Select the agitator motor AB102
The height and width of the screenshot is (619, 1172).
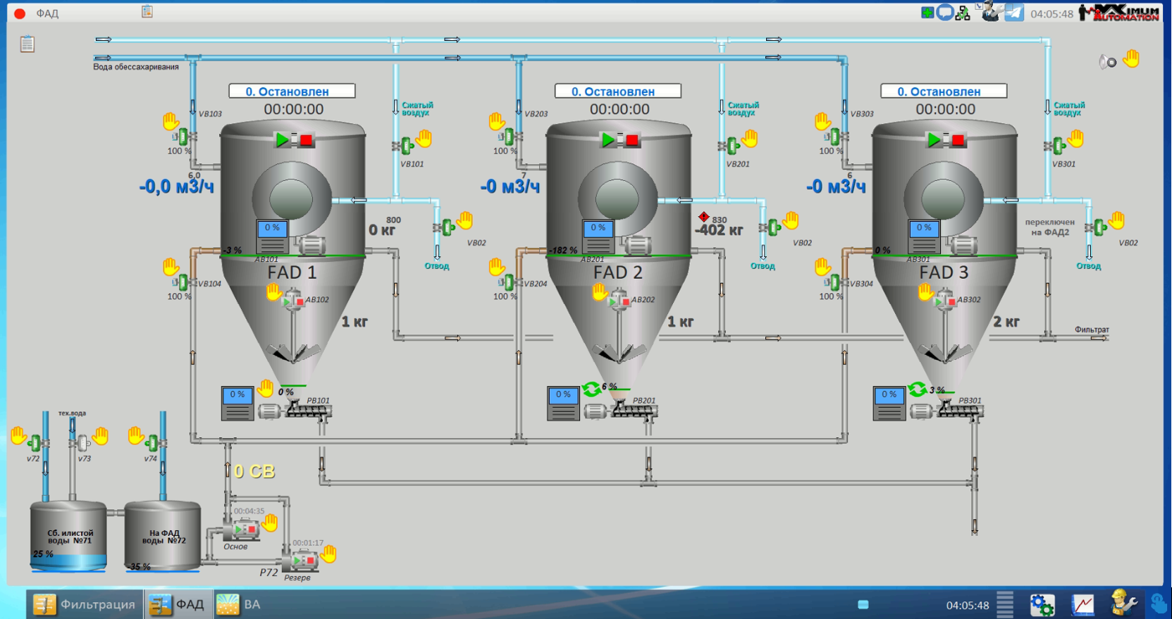point(292,301)
